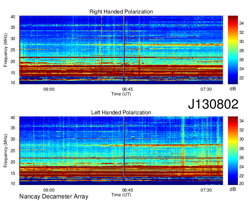This screenshot has width=248, height=201.
Task: Click the '10' frequency tick on upper plot
Action: pyautogui.click(x=13, y=83)
